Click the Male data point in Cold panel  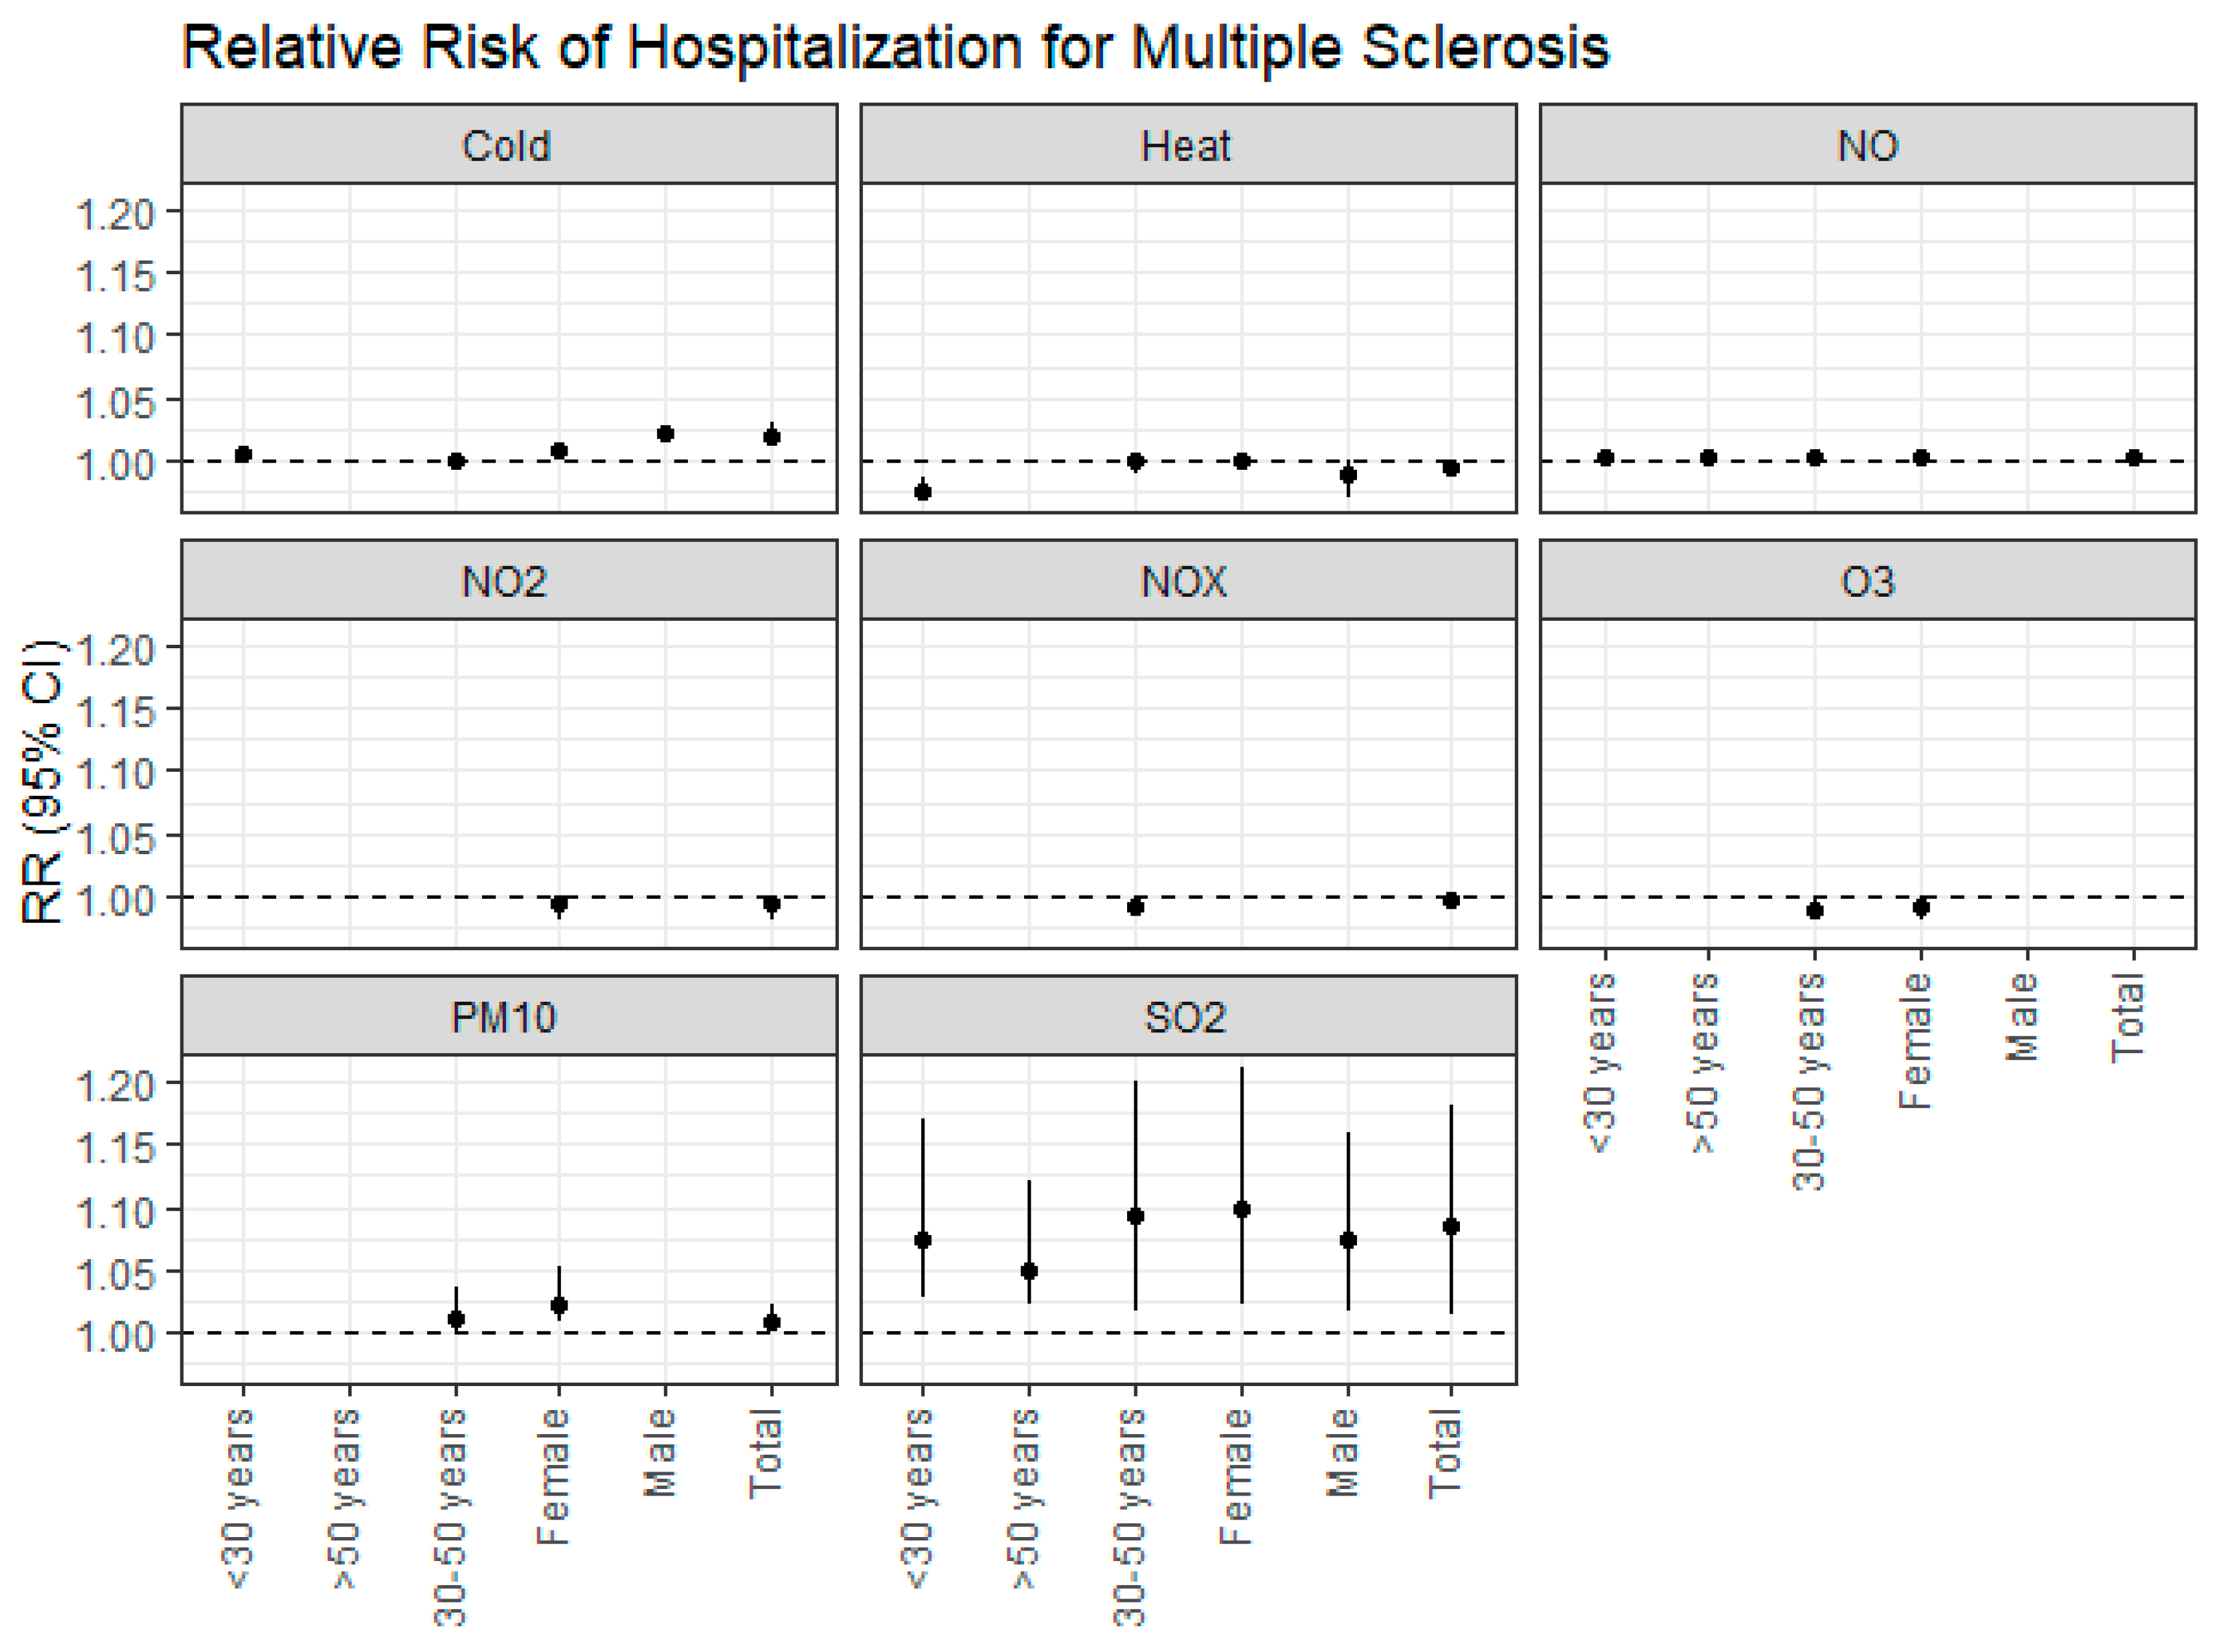665,433
